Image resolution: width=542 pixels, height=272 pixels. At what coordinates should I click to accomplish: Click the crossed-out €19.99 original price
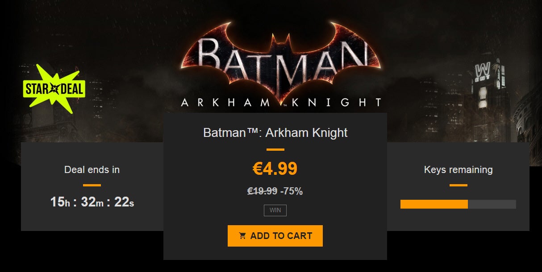(x=263, y=191)
